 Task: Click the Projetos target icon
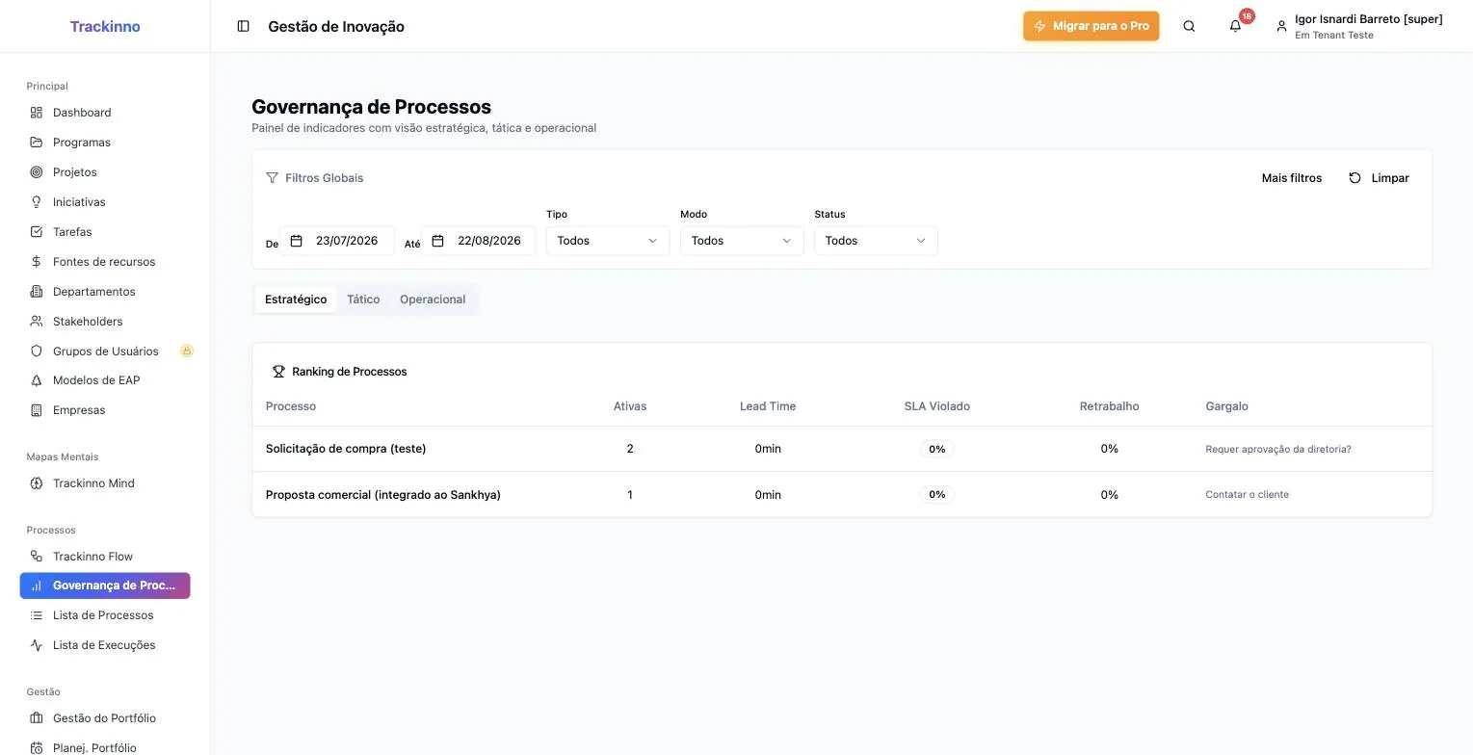click(x=37, y=172)
